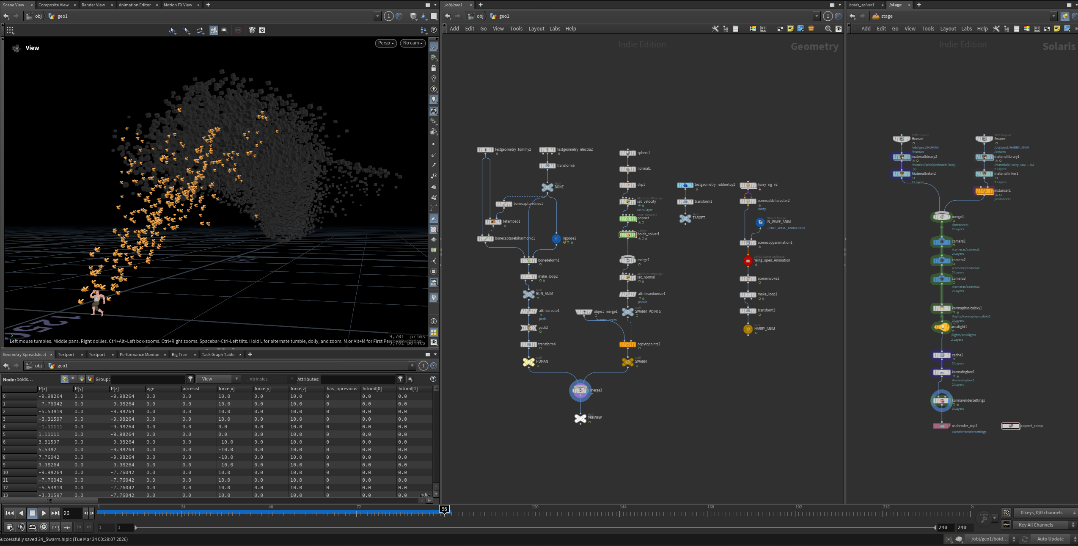This screenshot has width=1078, height=546.
Task: Select Points mode in Geometry Spreadsheet
Action: [64, 379]
